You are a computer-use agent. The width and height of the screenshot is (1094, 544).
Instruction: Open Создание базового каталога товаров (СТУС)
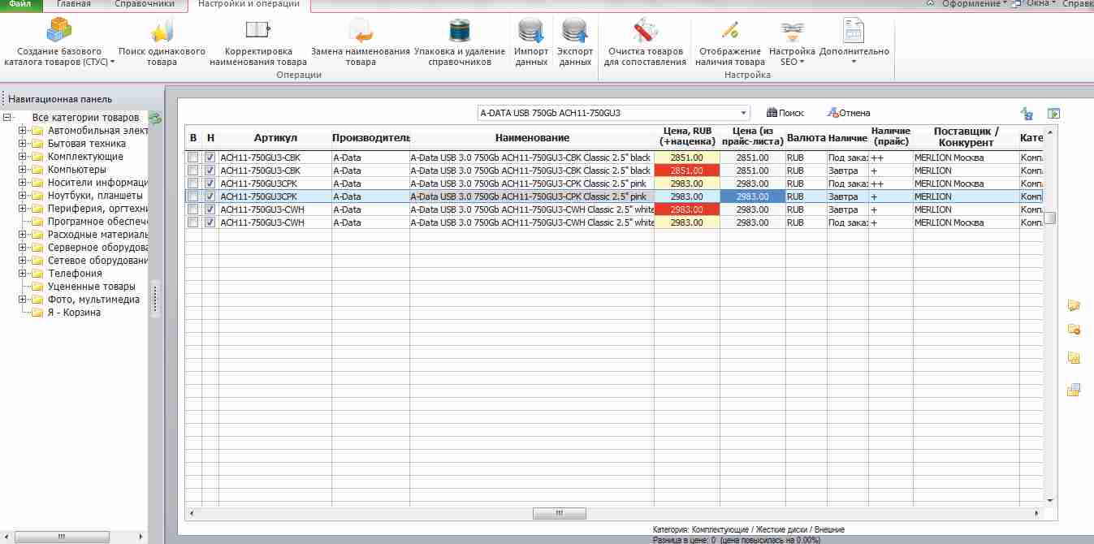59,41
